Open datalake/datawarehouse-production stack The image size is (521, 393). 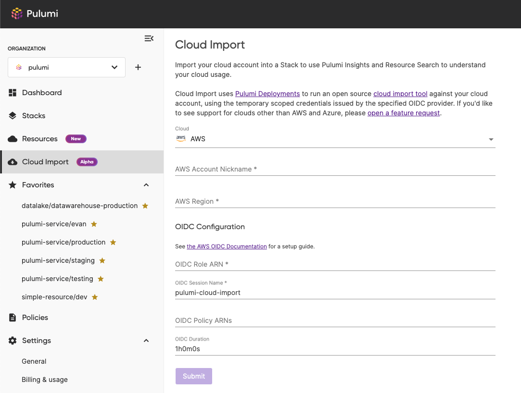coord(80,206)
